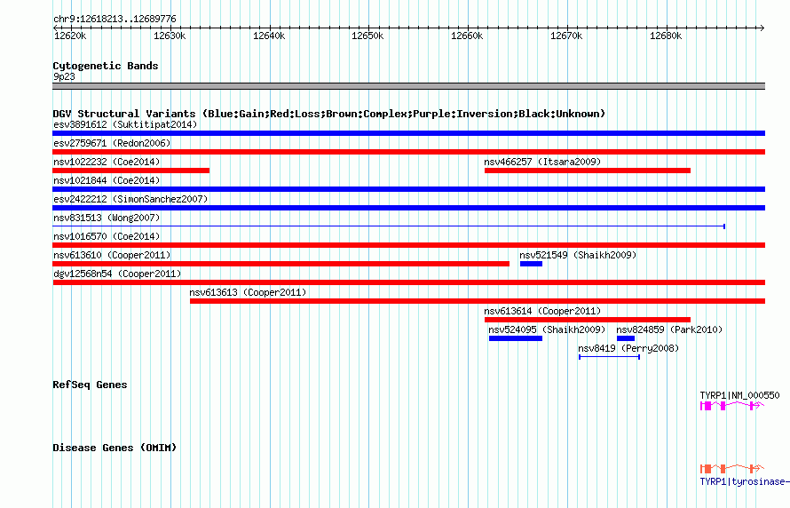Select the red nsv613614 loss bar
The image size is (790, 508).
coord(588,320)
